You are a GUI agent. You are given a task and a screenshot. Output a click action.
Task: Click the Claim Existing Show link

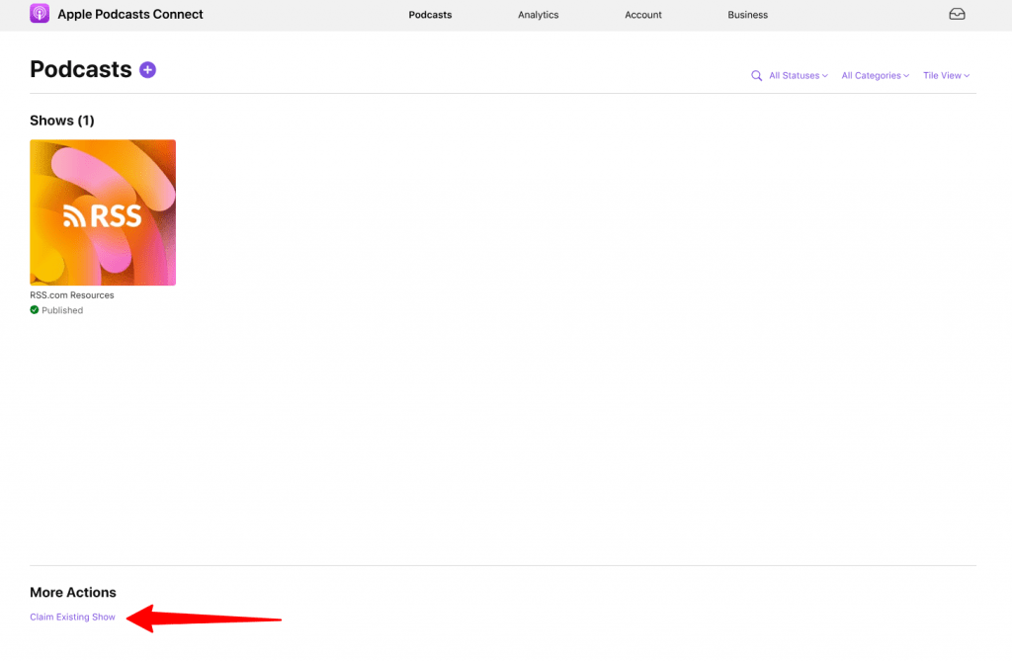72,618
